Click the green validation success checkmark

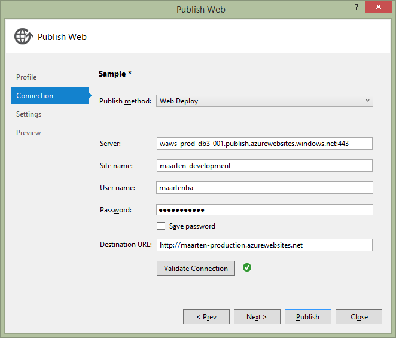pyautogui.click(x=246, y=268)
